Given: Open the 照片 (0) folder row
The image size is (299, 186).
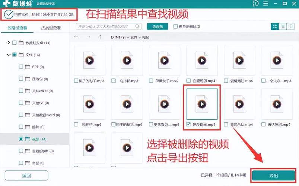Looking at the screenshot, I should [35, 127].
